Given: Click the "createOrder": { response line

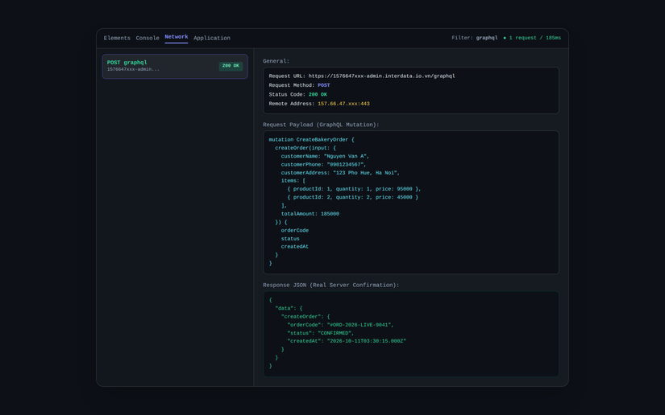Looking at the screenshot, I should pyautogui.click(x=305, y=316).
